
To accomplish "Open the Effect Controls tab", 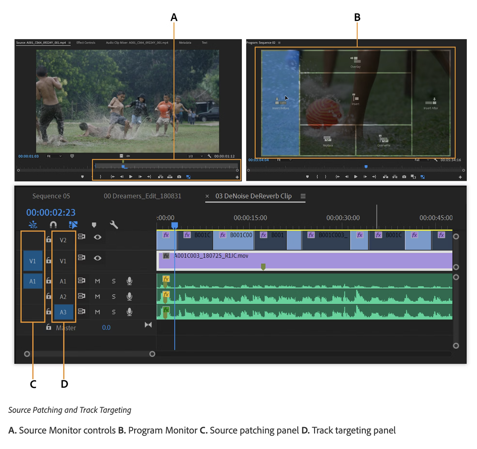I will (86, 42).
